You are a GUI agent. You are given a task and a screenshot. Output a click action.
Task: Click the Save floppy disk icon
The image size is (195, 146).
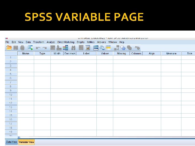16,48
